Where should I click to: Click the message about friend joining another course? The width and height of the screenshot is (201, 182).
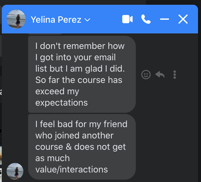pos(82,147)
